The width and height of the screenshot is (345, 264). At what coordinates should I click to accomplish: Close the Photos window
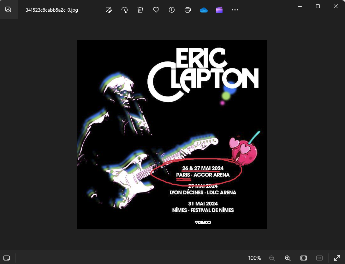tap(336, 6)
